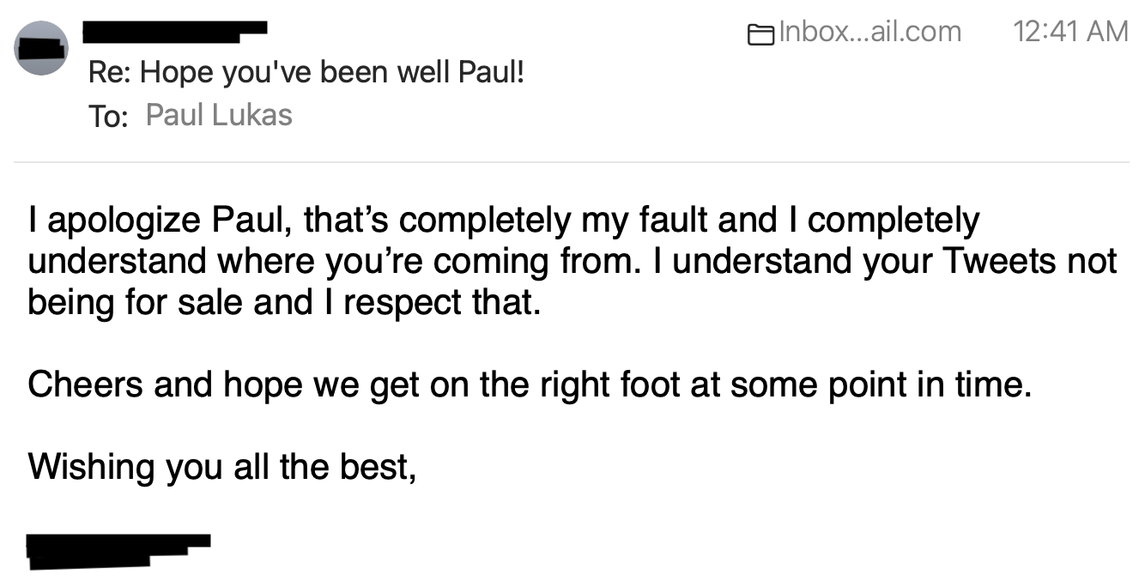The image size is (1145, 587).
Task: Click the line starting I apologize Paul
Action: 504,221
